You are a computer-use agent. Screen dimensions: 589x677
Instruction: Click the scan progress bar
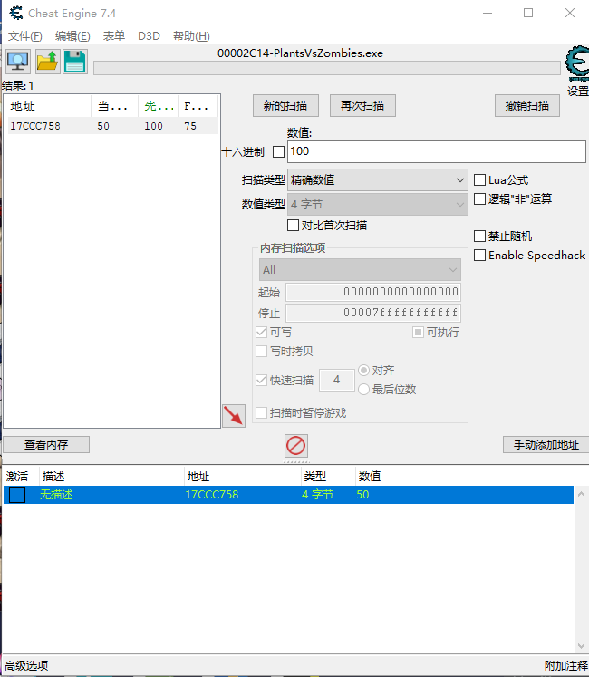[326, 68]
